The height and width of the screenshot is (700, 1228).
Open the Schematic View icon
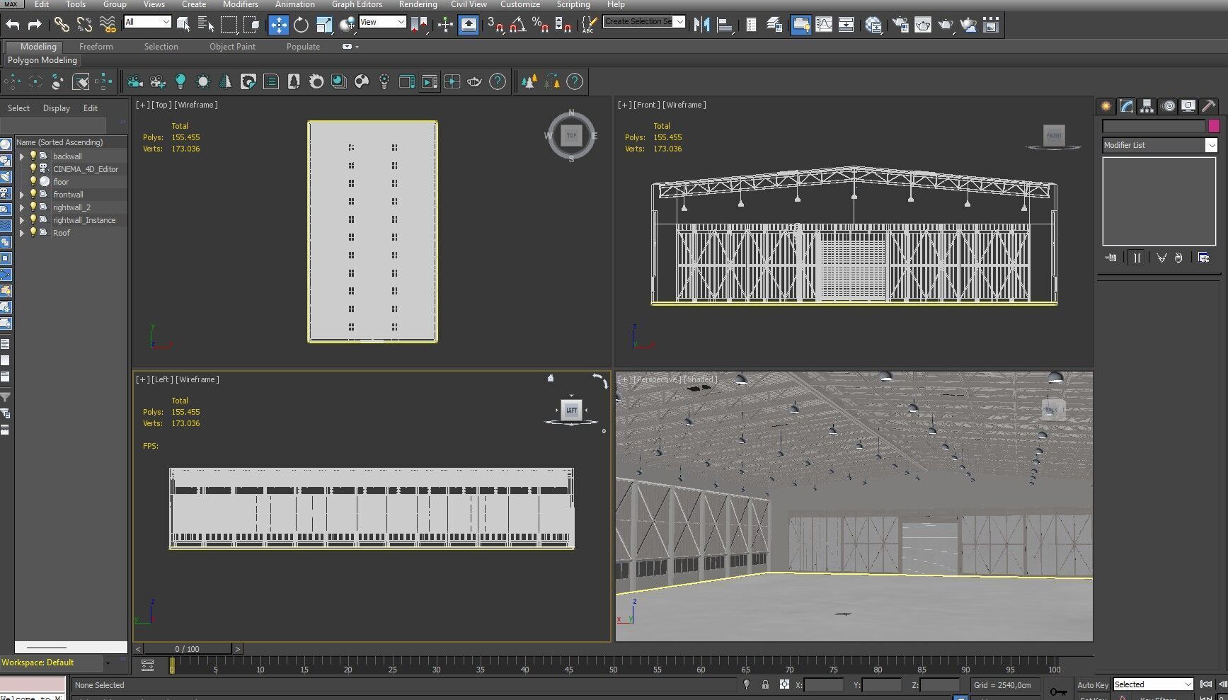846,25
